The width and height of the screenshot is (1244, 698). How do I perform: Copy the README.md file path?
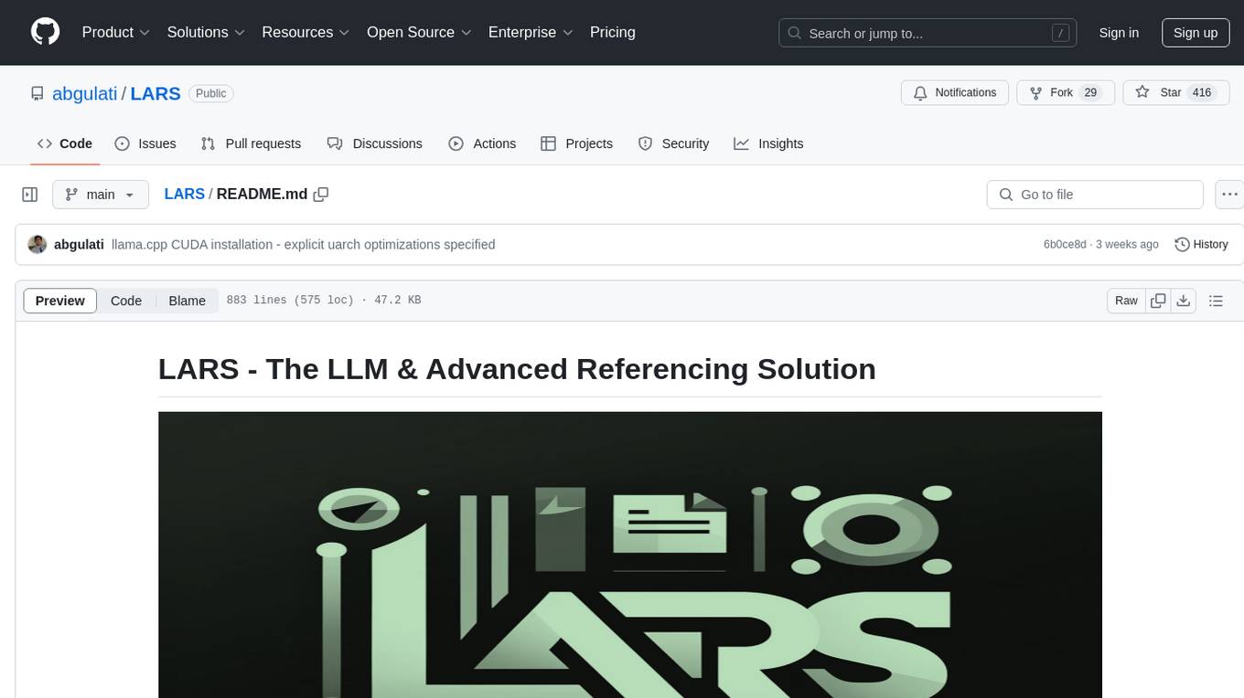(321, 194)
